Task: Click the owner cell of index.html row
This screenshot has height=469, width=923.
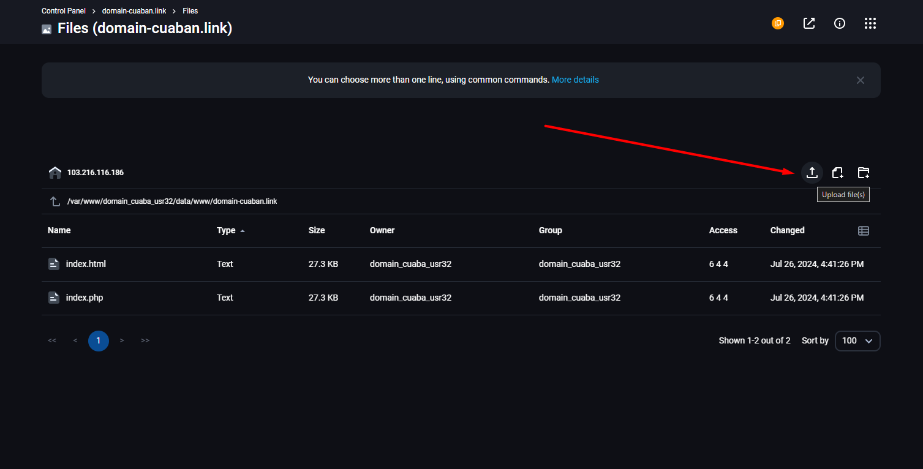Action: tap(410, 264)
